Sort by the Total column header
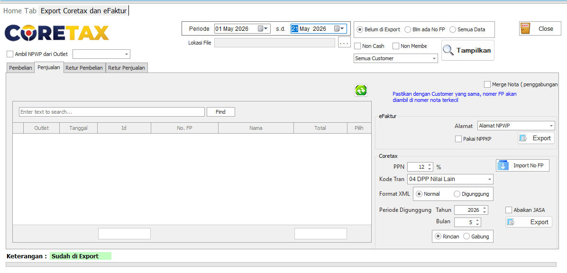The image size is (567, 273). [x=320, y=128]
